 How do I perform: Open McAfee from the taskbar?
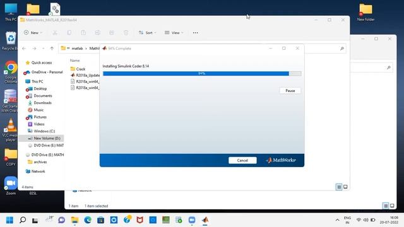pos(140,220)
